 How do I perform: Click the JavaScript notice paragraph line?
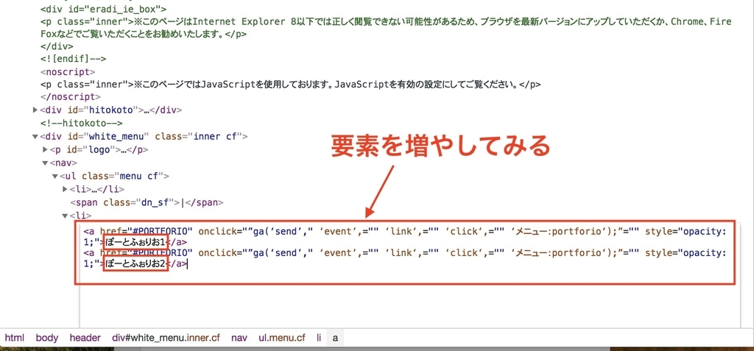point(290,85)
